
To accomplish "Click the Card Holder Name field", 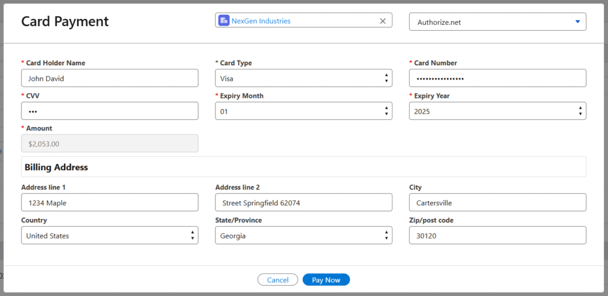I will pos(109,78).
